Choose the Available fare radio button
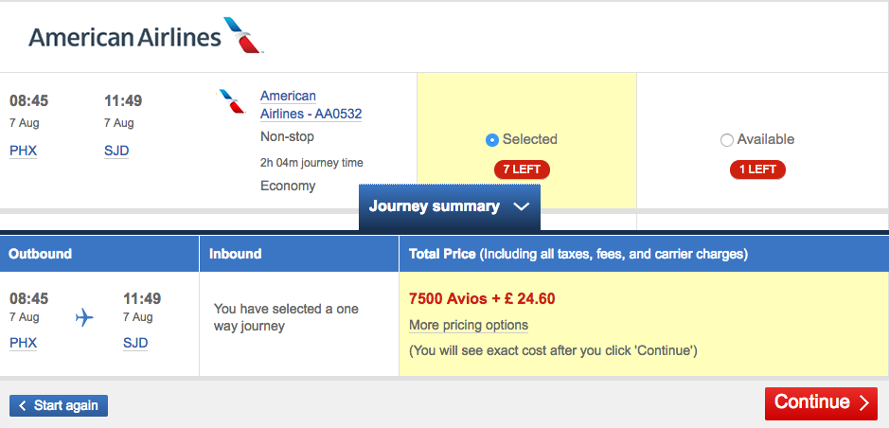Viewport: 889px width, 428px height. click(x=726, y=140)
